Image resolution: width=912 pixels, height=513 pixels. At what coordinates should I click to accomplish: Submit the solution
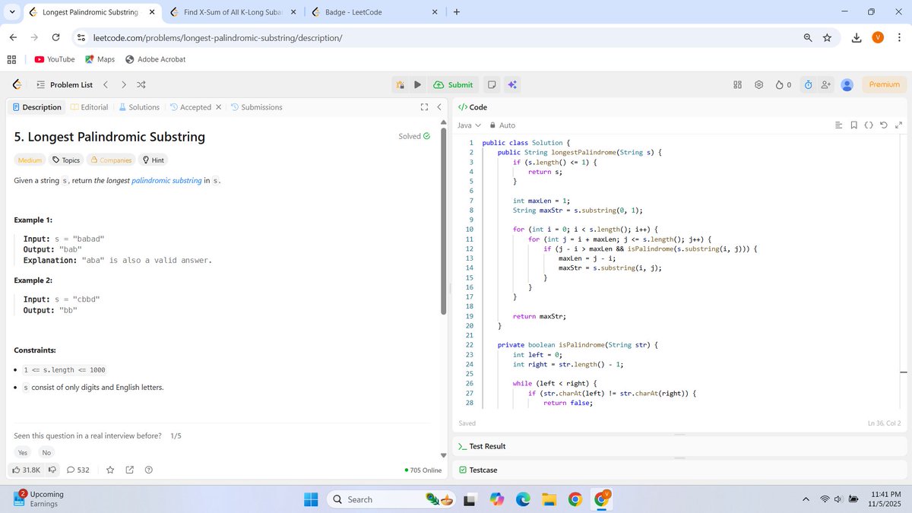(x=454, y=84)
